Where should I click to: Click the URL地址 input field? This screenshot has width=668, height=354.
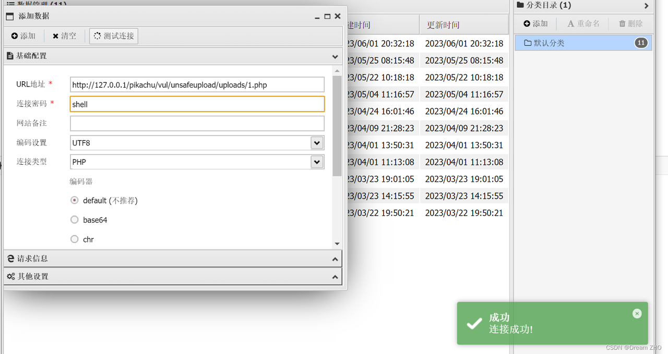(197, 84)
